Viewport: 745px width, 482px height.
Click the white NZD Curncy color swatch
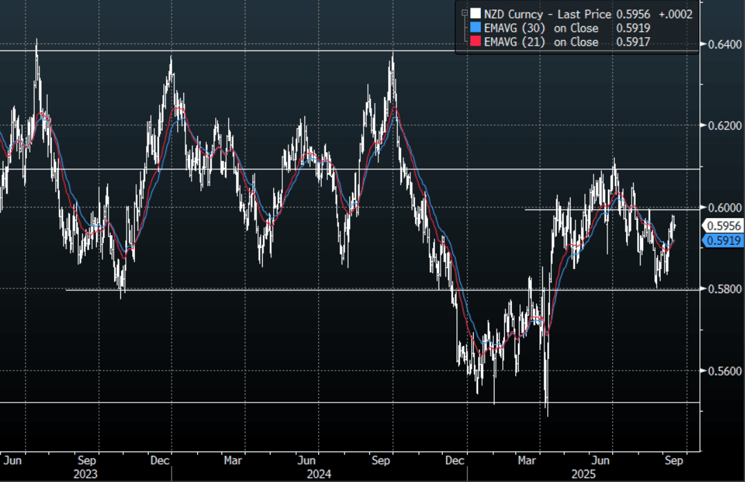(x=475, y=14)
